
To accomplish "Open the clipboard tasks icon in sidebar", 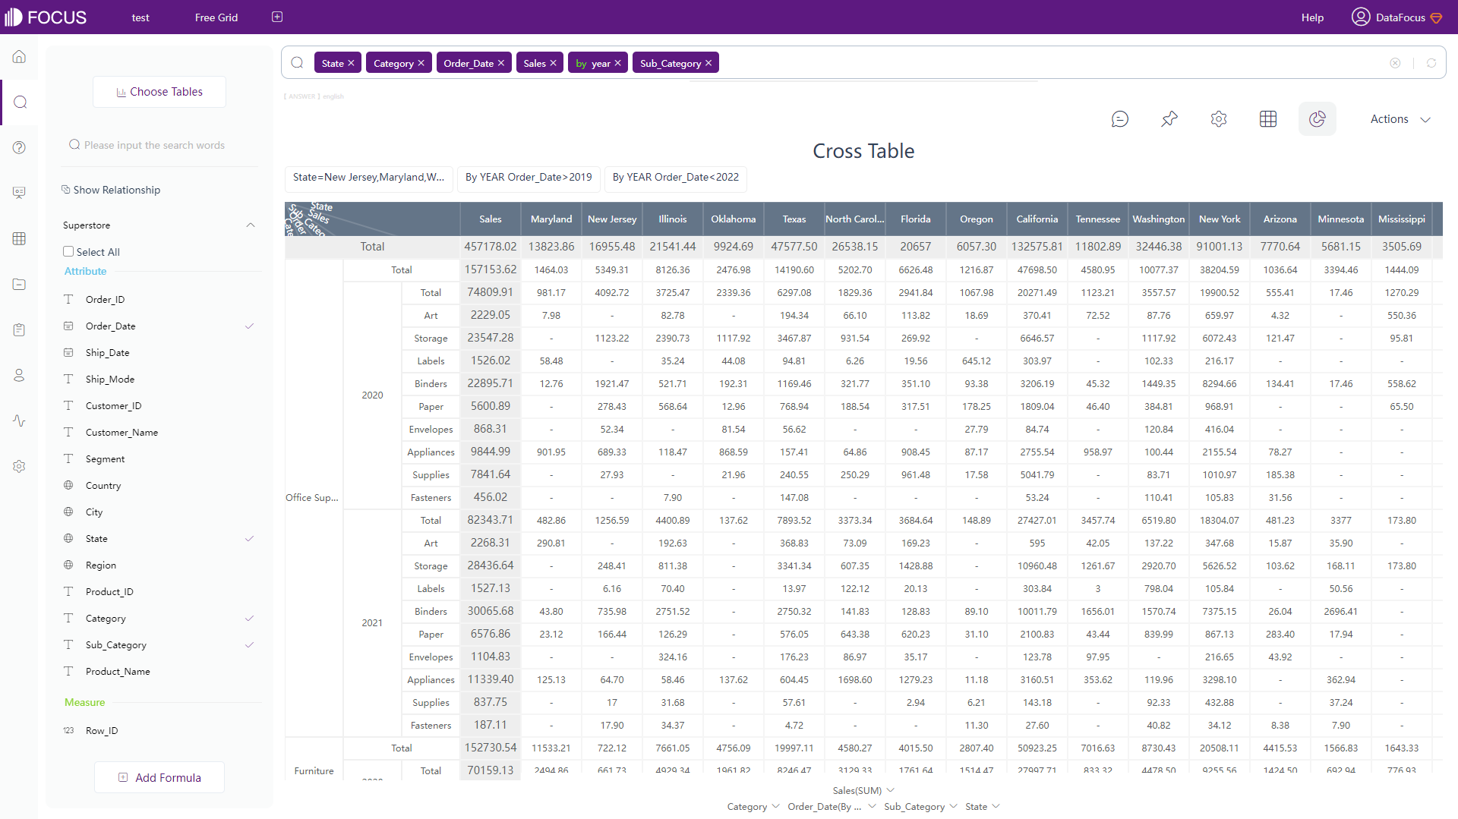I will (x=20, y=329).
